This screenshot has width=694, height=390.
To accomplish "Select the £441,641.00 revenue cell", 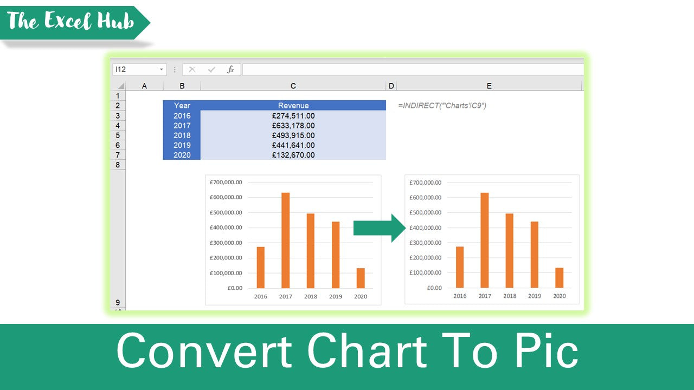I will click(293, 145).
